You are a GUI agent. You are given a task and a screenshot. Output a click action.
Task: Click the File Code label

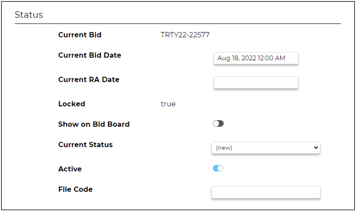(x=75, y=189)
